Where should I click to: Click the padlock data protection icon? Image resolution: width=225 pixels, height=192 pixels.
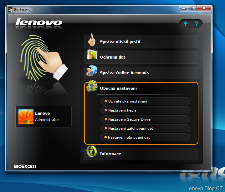pyautogui.click(x=92, y=56)
